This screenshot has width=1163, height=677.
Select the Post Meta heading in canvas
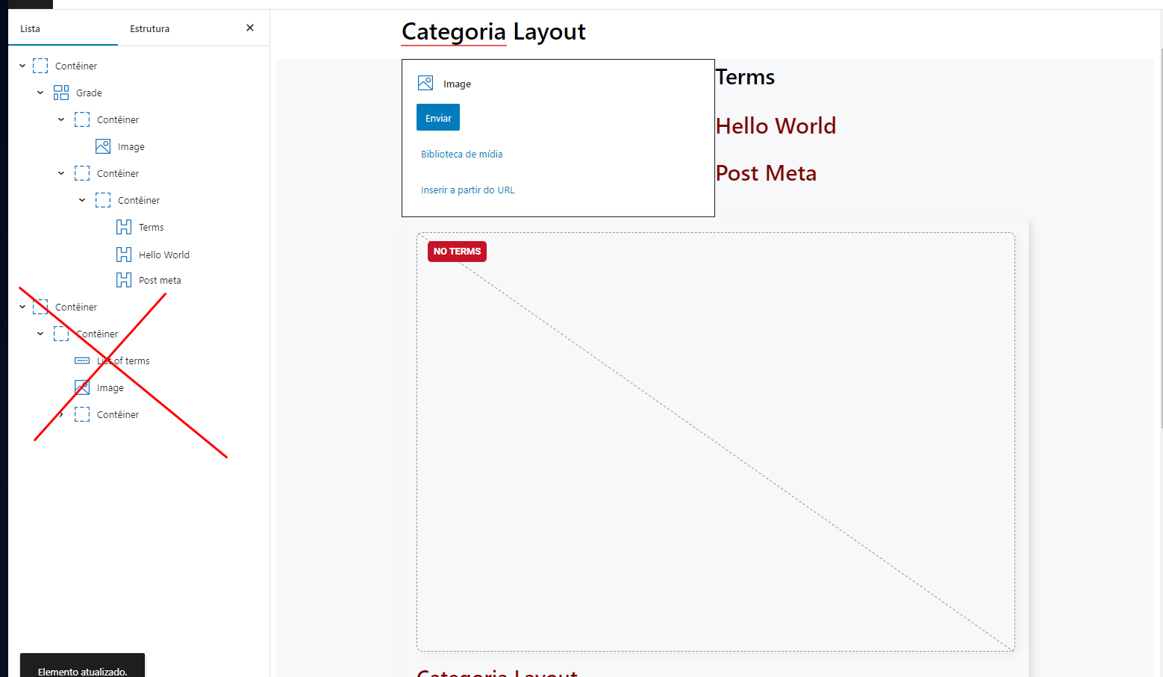[766, 173]
